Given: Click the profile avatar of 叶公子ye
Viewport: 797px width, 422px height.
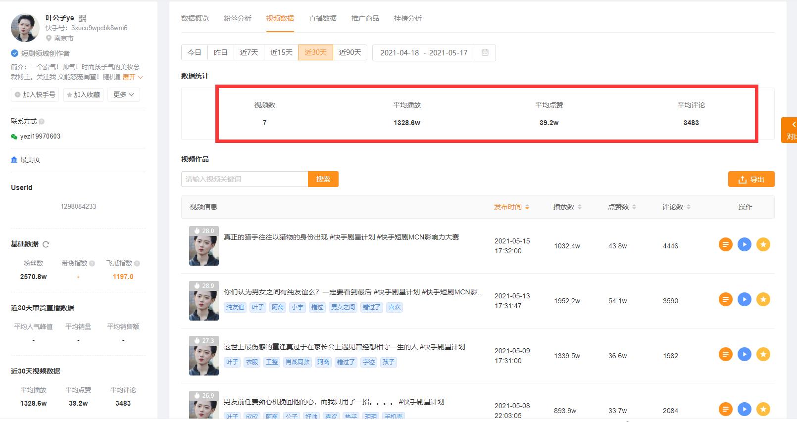Looking at the screenshot, I should click(25, 28).
